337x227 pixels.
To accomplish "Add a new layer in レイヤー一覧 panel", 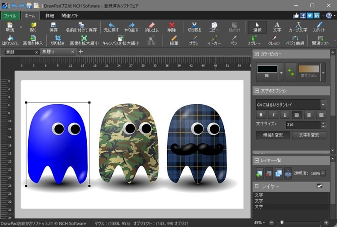I will [260, 173].
